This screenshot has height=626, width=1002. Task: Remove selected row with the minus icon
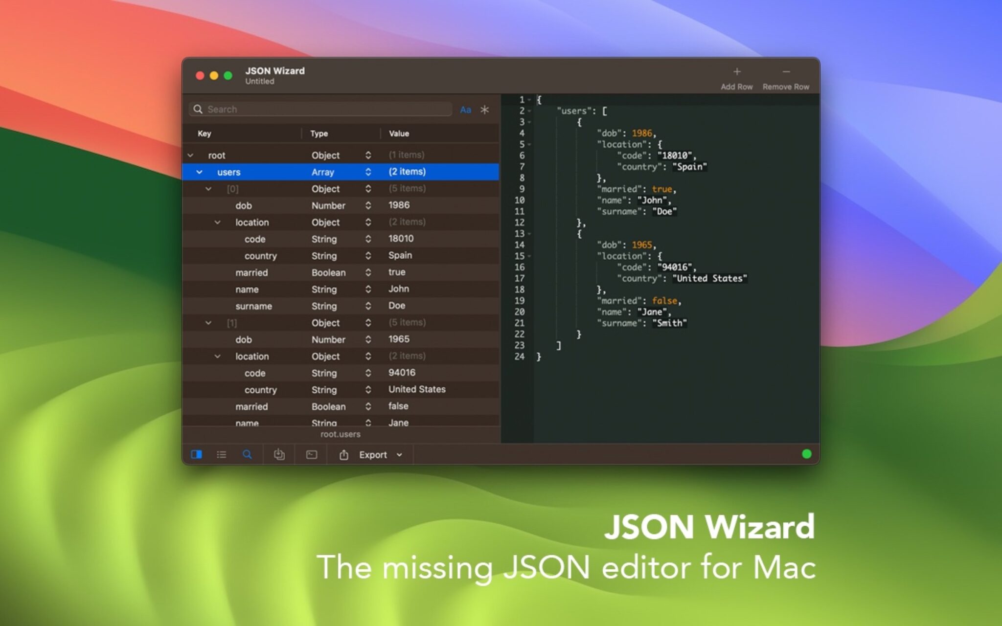click(786, 71)
